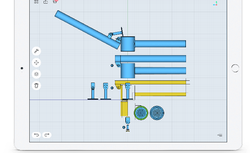Image resolution: width=250 pixels, height=153 pixels.
Task: Tap the export share icon
Action: click(x=46, y=1)
